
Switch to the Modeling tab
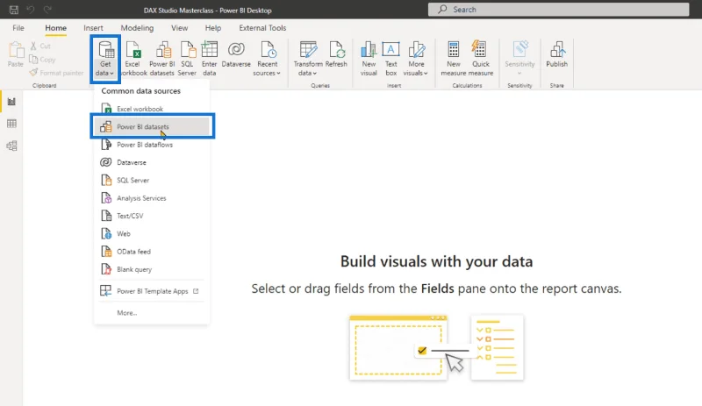coord(137,28)
